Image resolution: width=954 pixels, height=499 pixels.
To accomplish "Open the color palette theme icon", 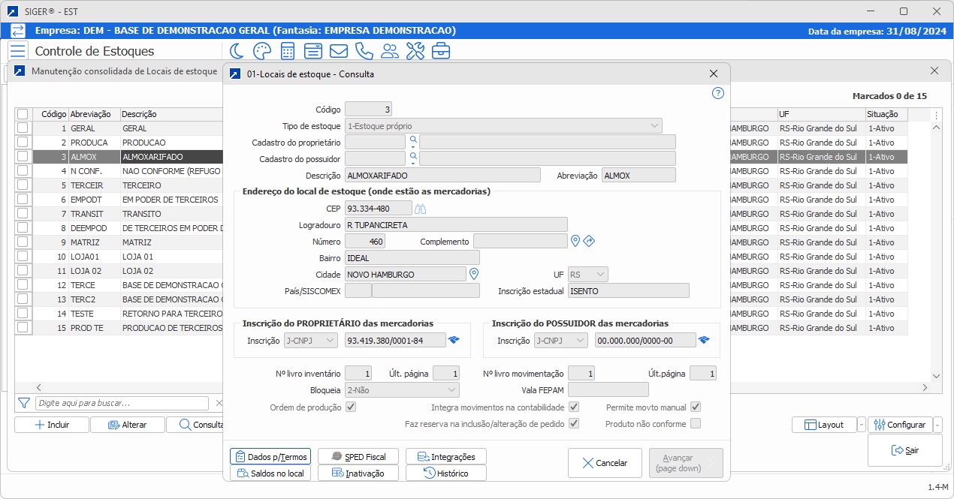I will (261, 51).
